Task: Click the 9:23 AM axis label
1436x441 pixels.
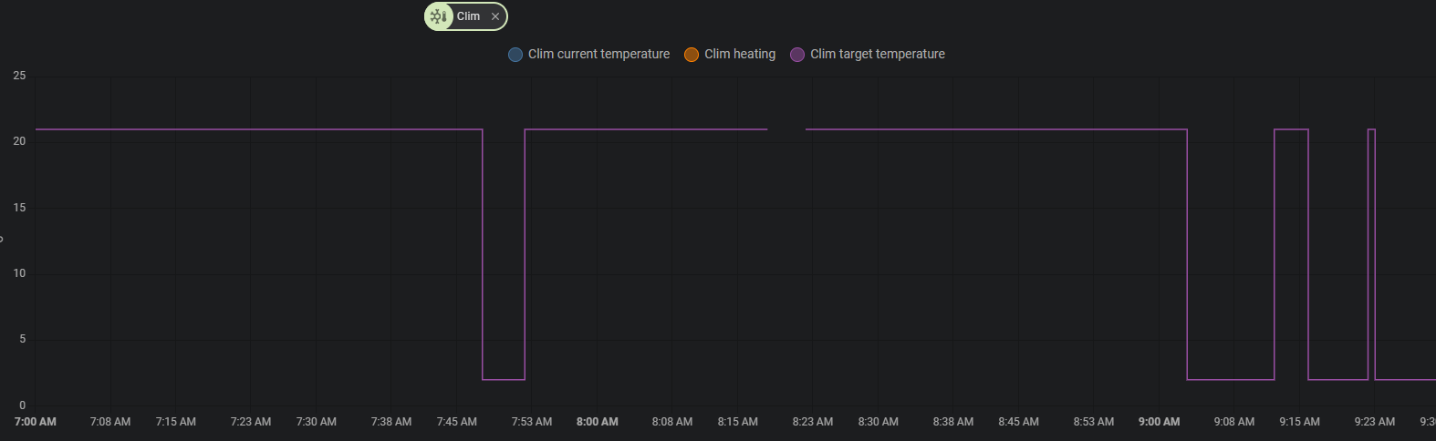Action: [x=1375, y=422]
